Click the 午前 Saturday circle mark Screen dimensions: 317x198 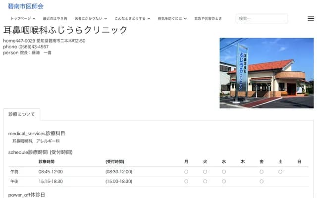(x=280, y=172)
